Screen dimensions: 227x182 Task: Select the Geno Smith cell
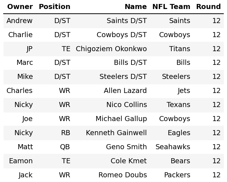pyautogui.click(x=126, y=147)
